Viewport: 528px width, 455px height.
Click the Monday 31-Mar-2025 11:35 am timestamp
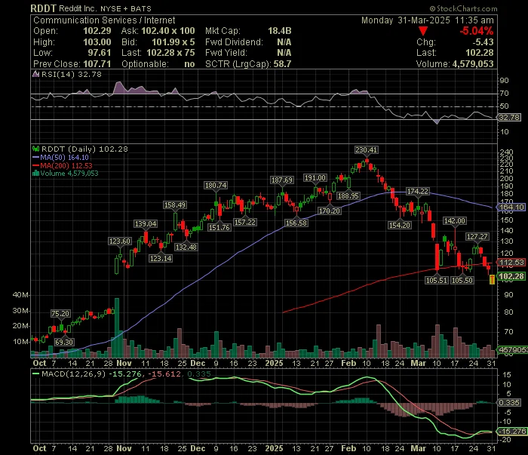coord(428,20)
